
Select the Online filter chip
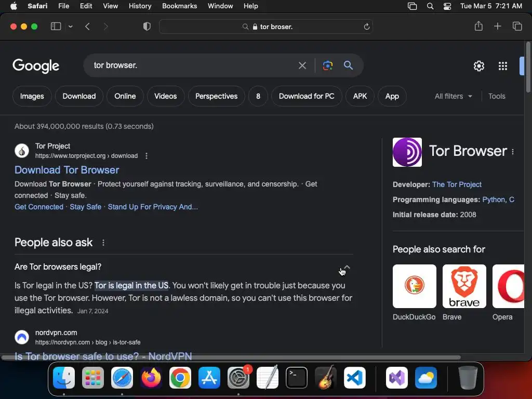pyautogui.click(x=125, y=96)
